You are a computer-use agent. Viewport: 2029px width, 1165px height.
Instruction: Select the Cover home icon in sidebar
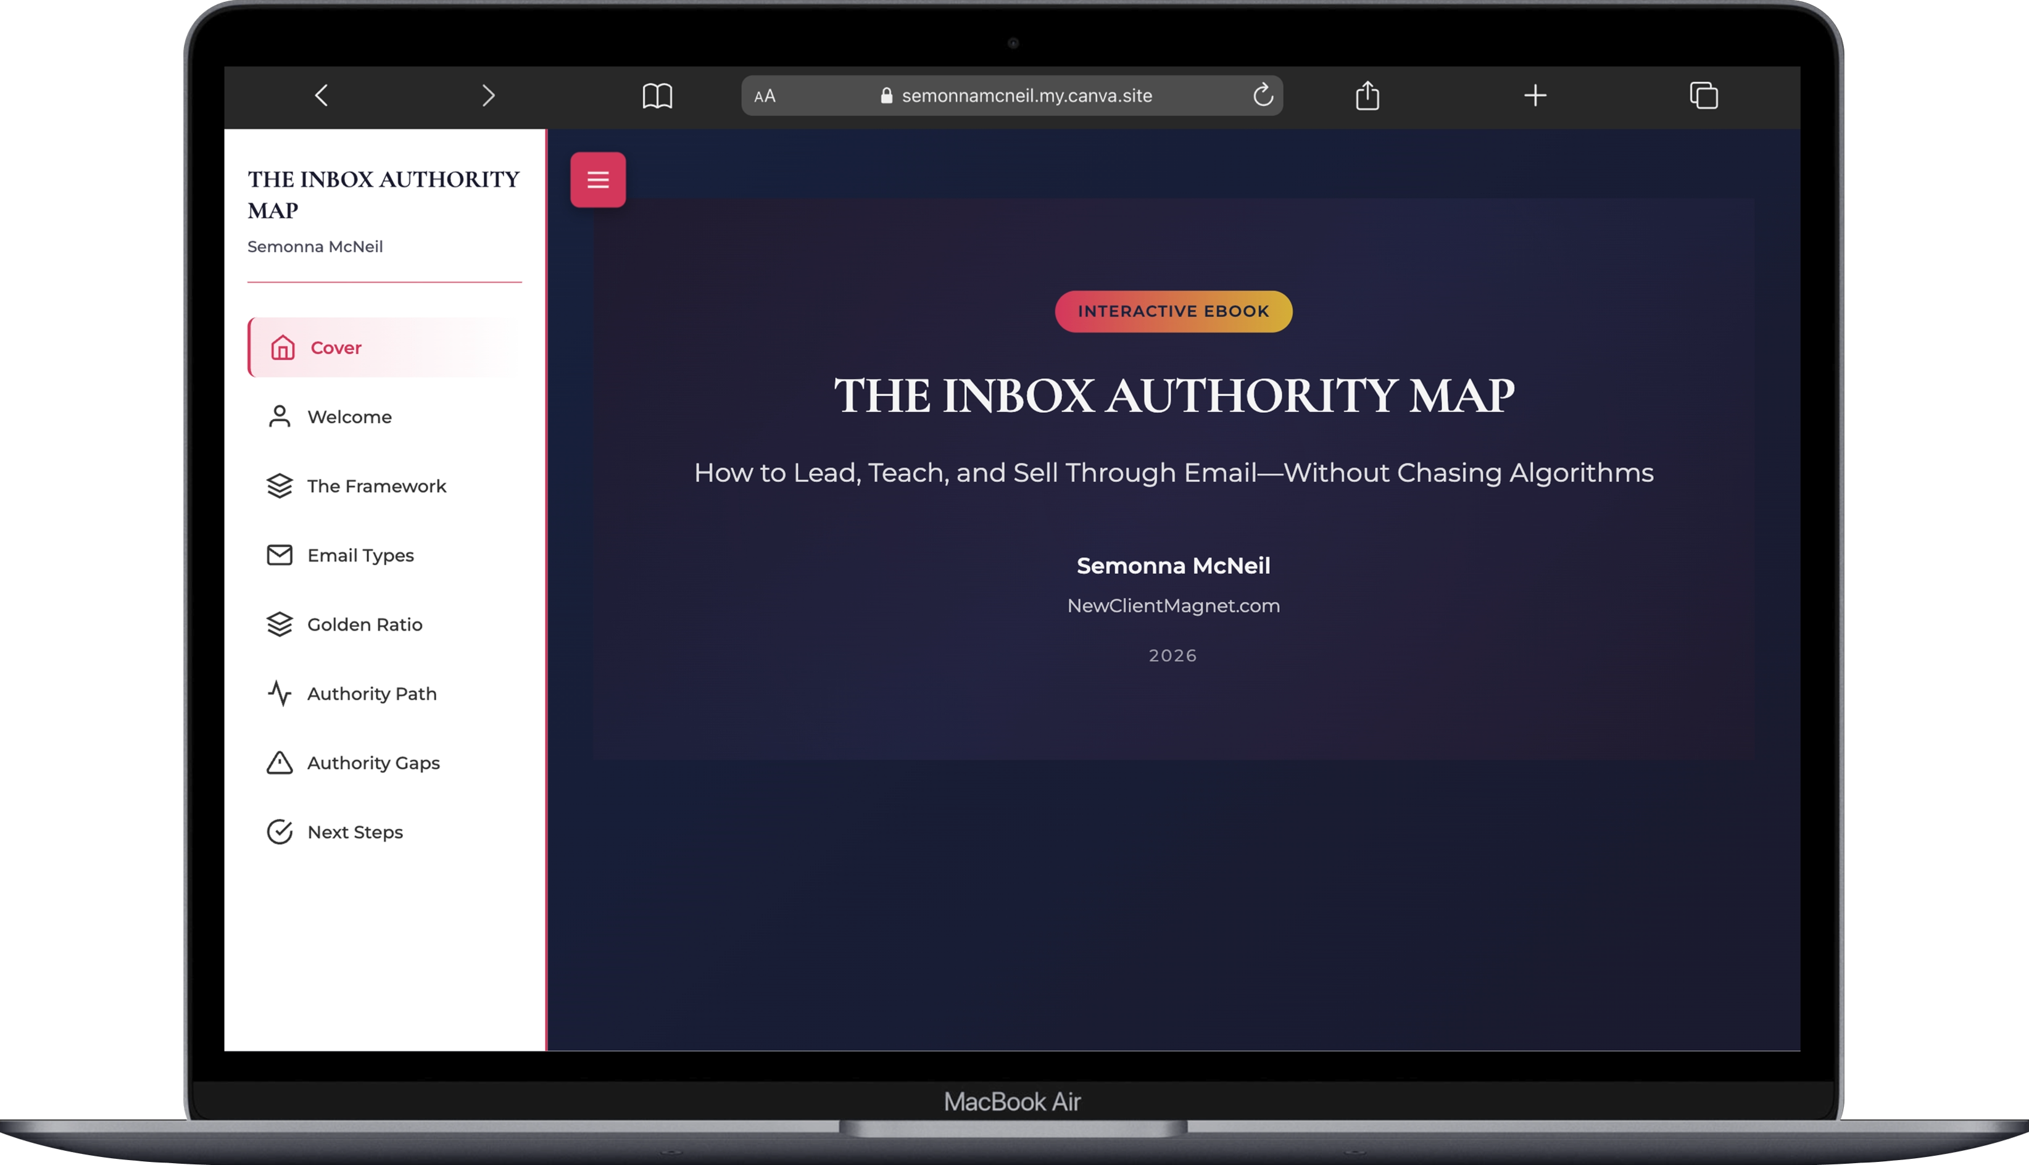[x=283, y=347]
